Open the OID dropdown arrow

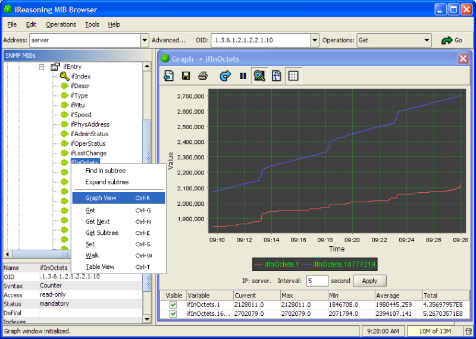pos(315,40)
